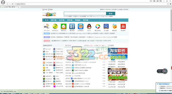Stop page loading with the X button
Viewport: 172px width, 94px height.
12,4
